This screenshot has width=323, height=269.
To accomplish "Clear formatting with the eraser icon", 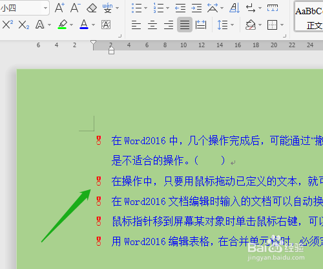I will (92, 8).
